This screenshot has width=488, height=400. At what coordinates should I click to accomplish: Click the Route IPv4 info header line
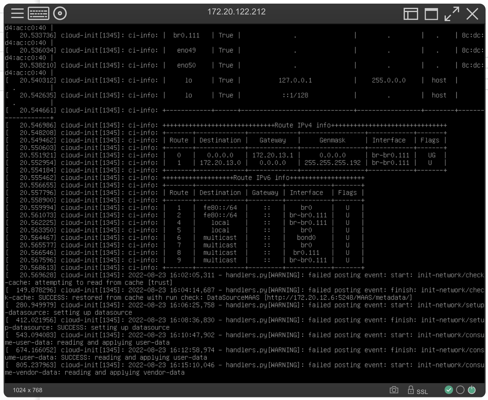(x=304, y=125)
